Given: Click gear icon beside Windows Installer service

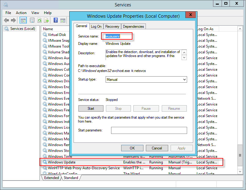Looking at the screenshot, I should click(x=45, y=121).
